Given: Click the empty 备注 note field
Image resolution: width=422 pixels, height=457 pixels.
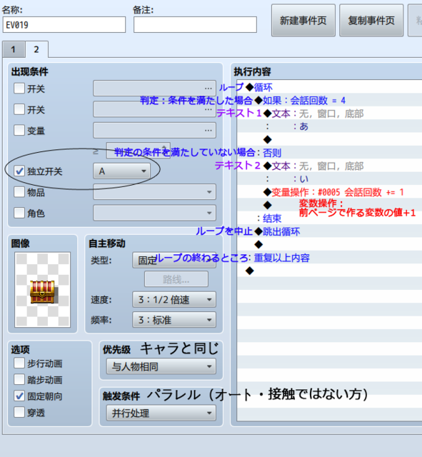Looking at the screenshot, I should click(x=195, y=25).
